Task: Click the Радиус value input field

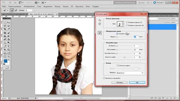Action: point(136,37)
